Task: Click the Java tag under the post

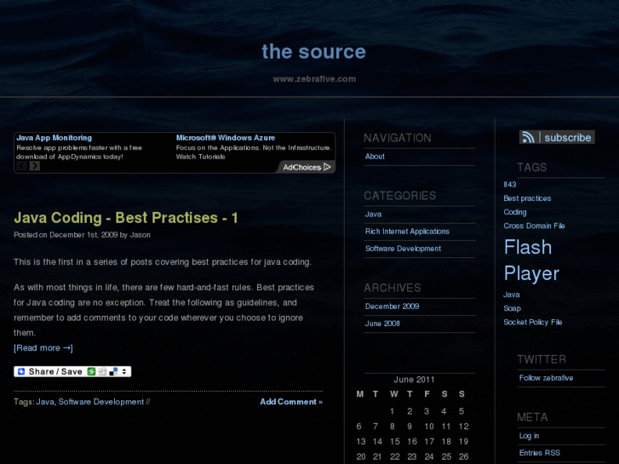Action: (45, 402)
